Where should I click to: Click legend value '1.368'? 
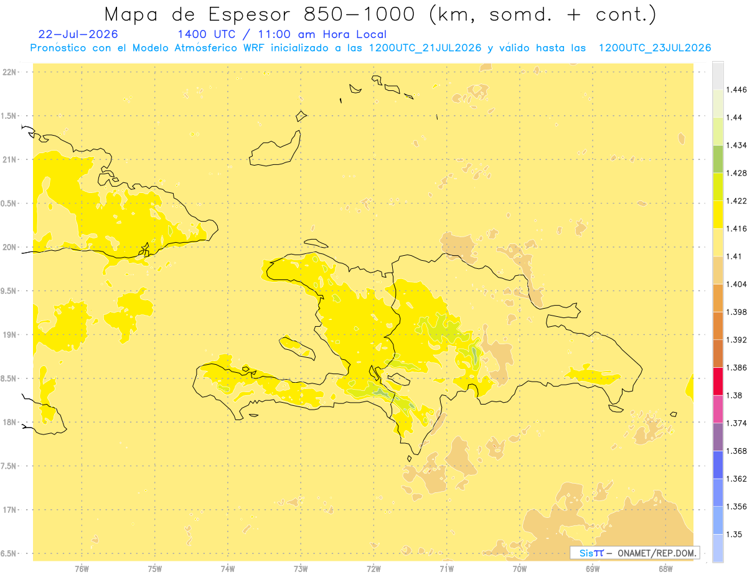(737, 451)
